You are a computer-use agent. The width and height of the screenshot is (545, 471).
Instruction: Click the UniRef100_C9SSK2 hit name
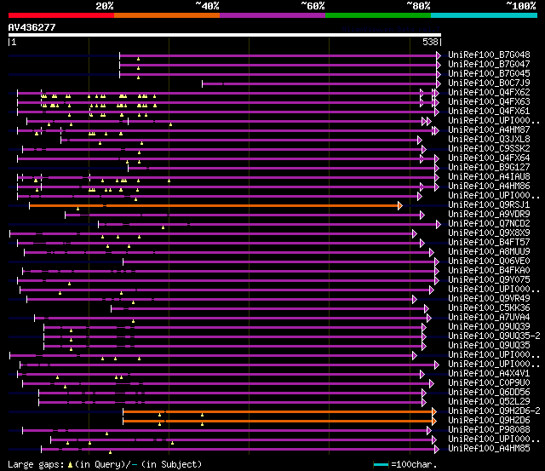(x=489, y=149)
